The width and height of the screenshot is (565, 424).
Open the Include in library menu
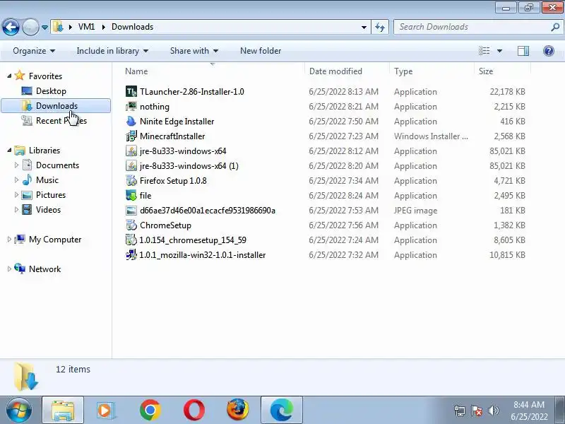tap(112, 51)
